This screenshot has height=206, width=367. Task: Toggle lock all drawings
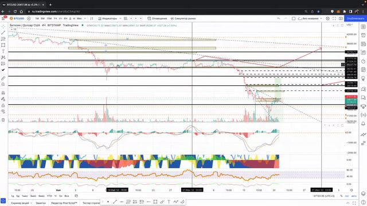tap(3, 105)
